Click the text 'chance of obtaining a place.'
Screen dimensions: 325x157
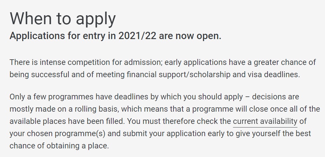tap(59, 146)
